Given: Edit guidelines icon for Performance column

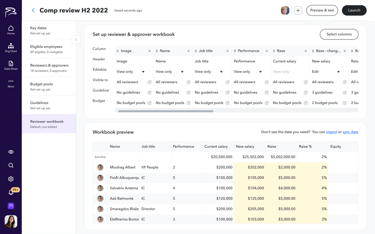Looking at the screenshot, I should 267,93.
